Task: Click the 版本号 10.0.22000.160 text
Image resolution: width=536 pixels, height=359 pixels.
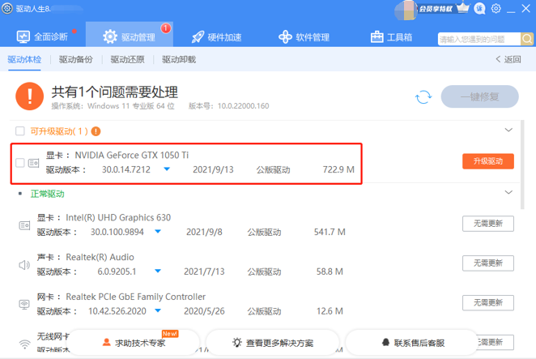Action: point(228,106)
